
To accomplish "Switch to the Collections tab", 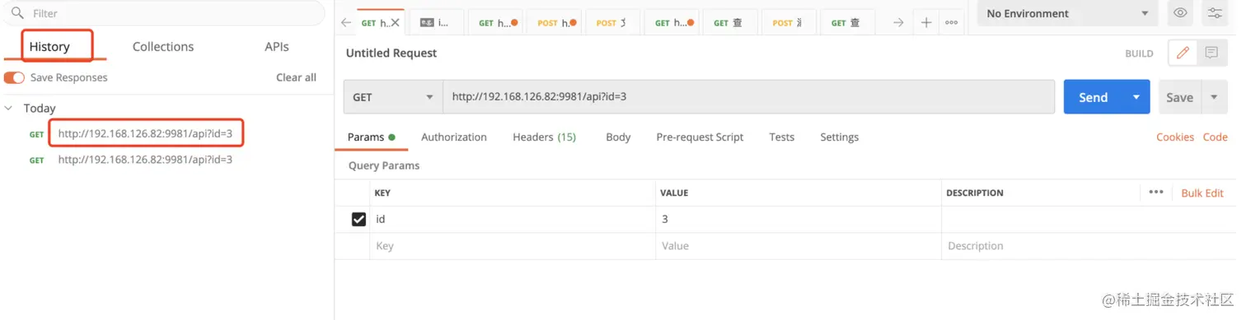I will pos(163,47).
